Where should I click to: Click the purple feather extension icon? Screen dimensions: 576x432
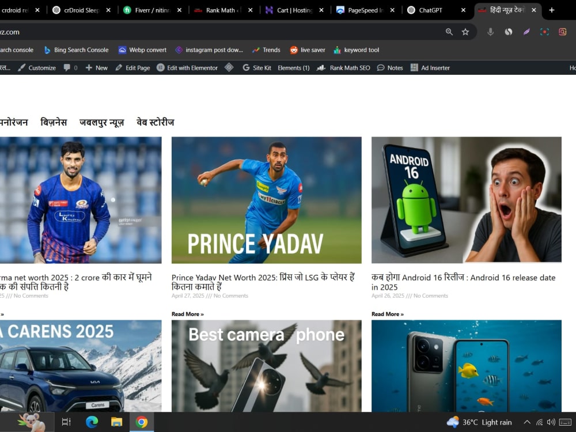click(x=526, y=32)
